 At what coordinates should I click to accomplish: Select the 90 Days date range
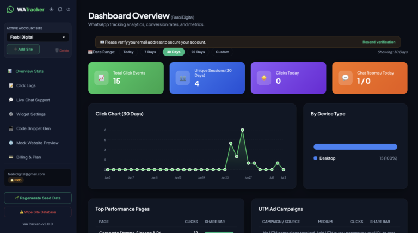(198, 52)
